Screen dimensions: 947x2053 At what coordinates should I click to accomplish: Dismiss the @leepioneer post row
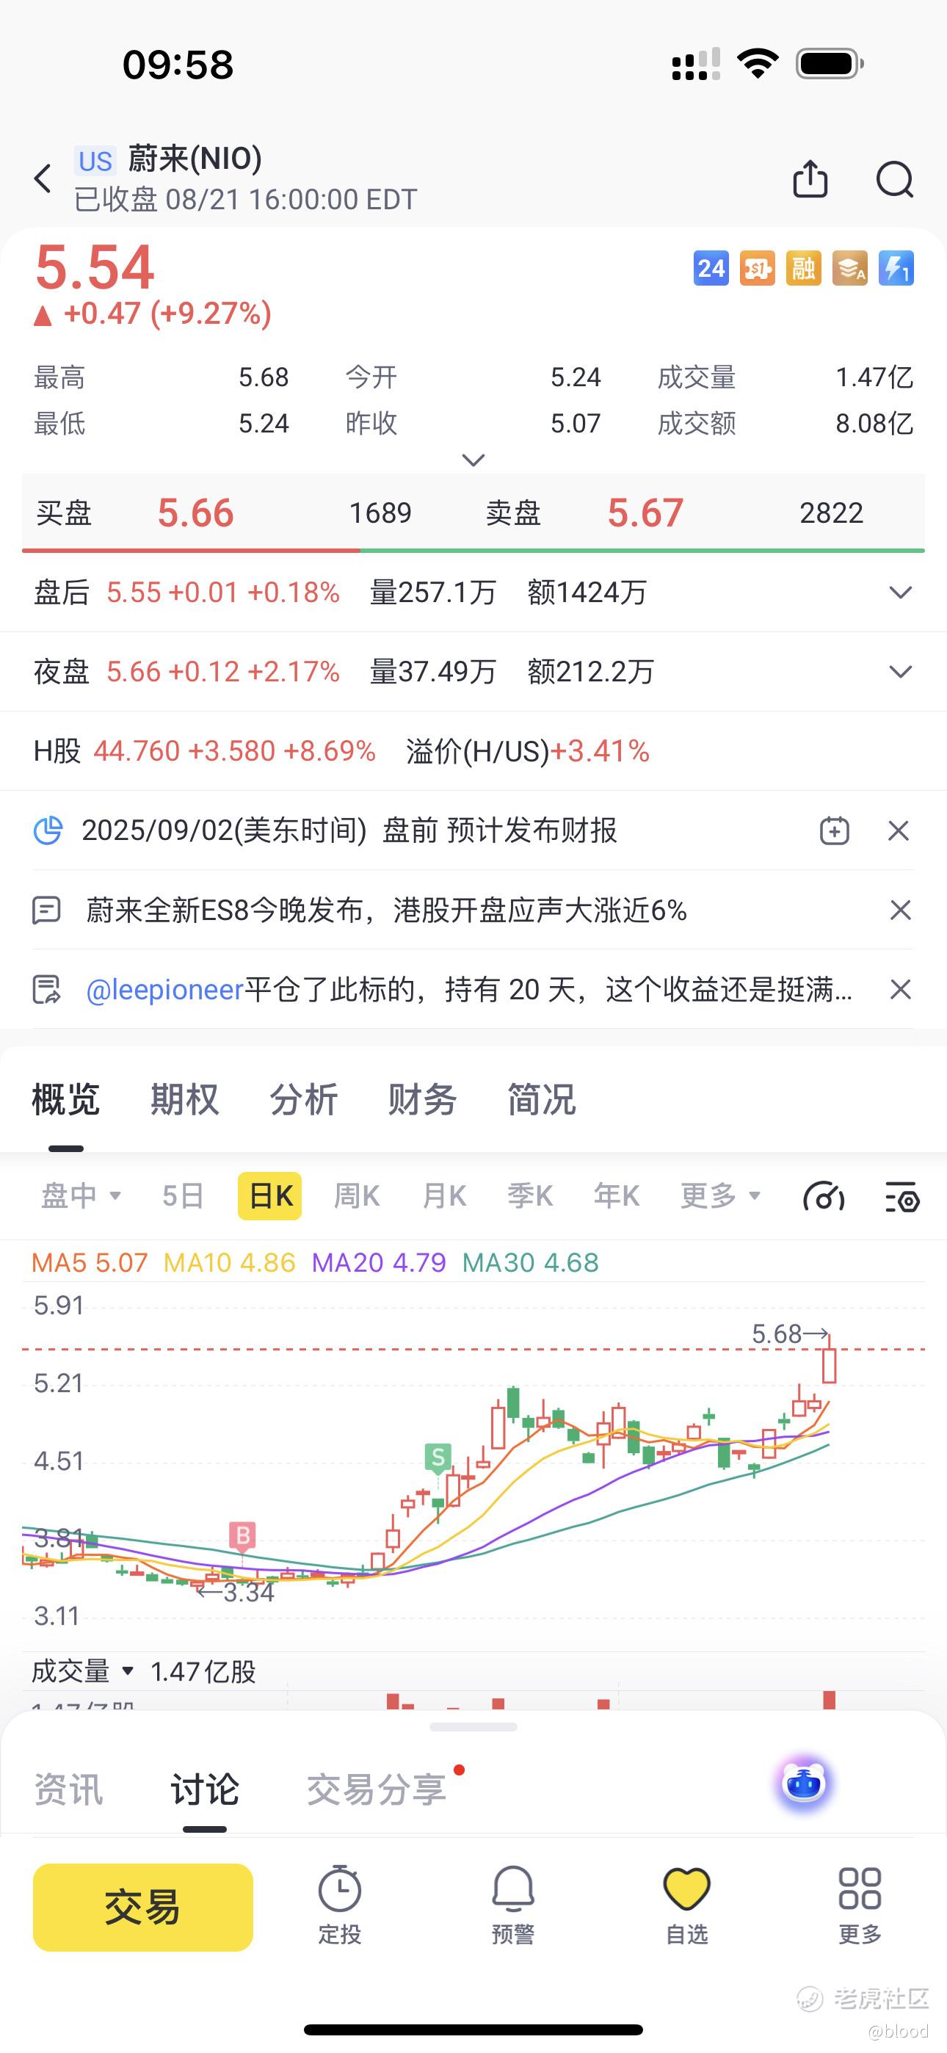[900, 989]
